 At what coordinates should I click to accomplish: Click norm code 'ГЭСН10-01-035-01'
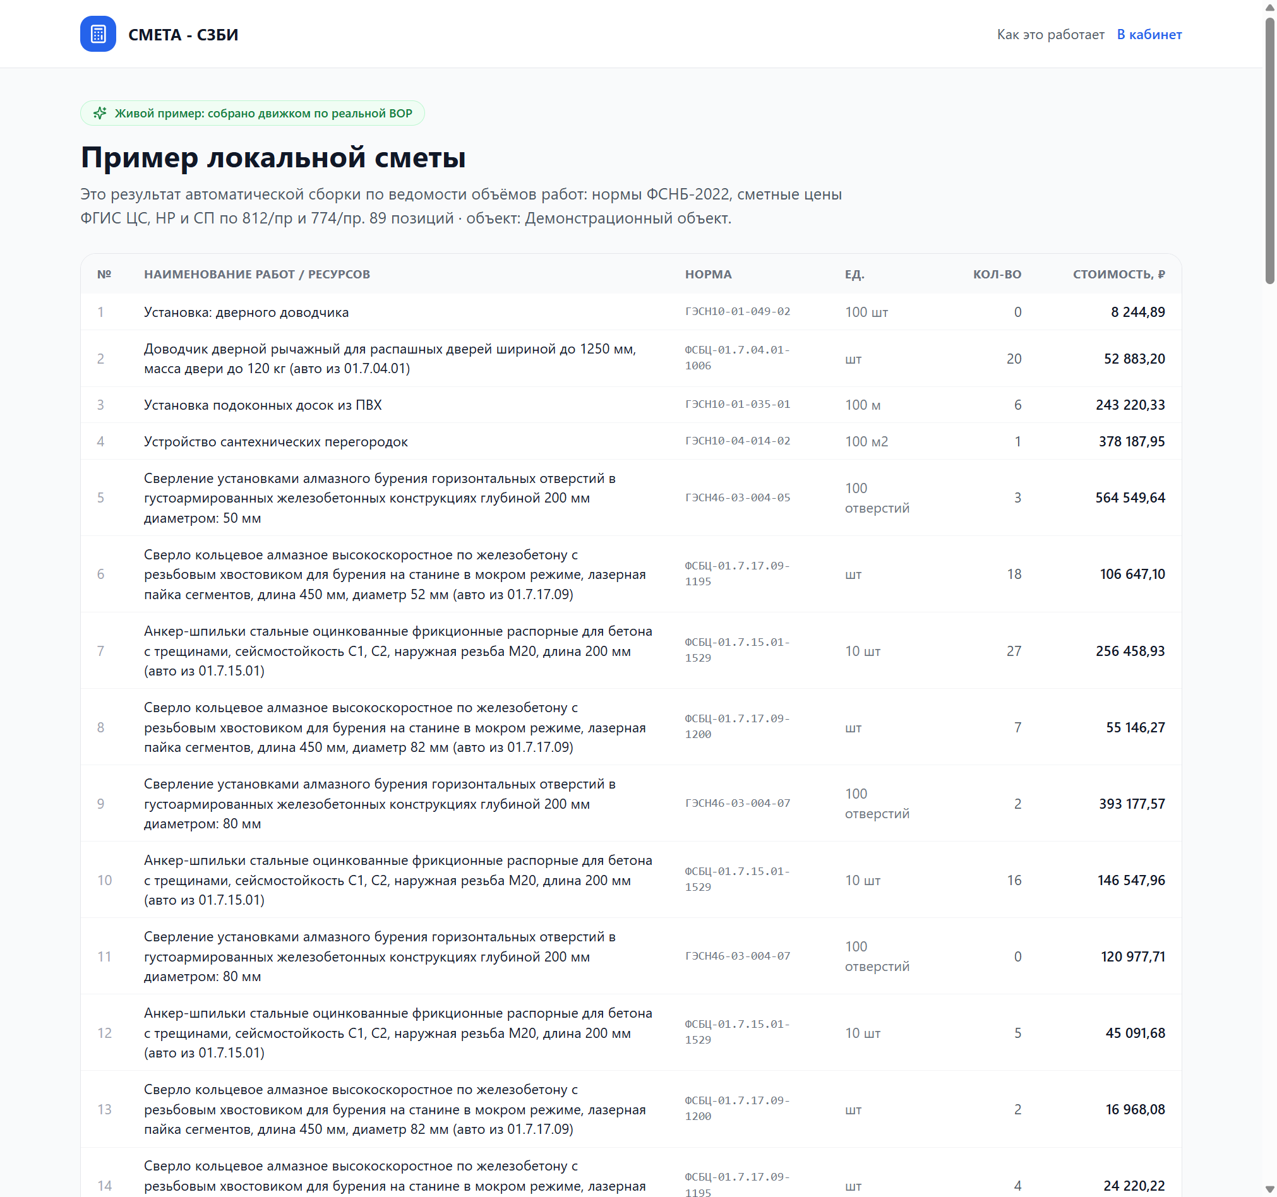click(x=738, y=405)
